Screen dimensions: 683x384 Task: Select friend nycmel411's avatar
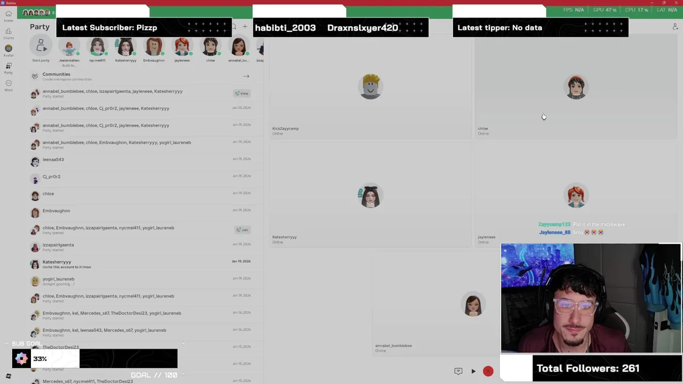coord(97,47)
